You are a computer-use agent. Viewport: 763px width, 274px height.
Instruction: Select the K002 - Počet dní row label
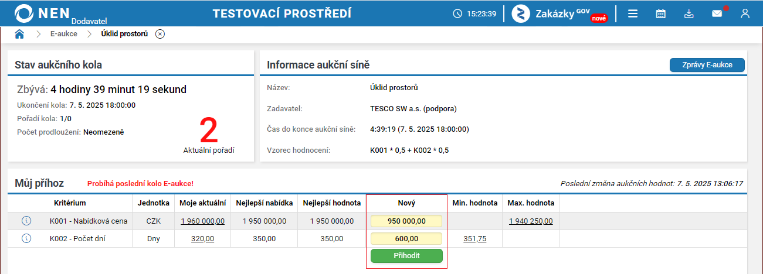pyautogui.click(x=77, y=238)
